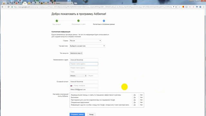The image size is (206, 116).
Task: Switch to the red-icon pinned tab
Action: coord(16,3)
